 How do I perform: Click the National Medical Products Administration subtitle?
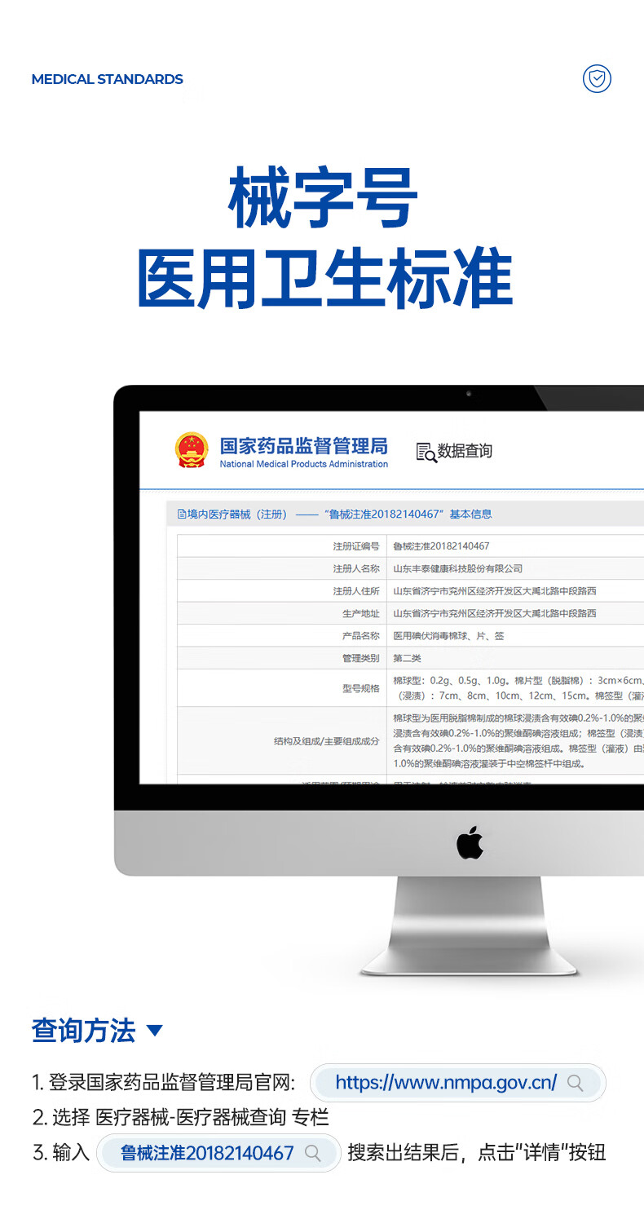[x=304, y=464]
